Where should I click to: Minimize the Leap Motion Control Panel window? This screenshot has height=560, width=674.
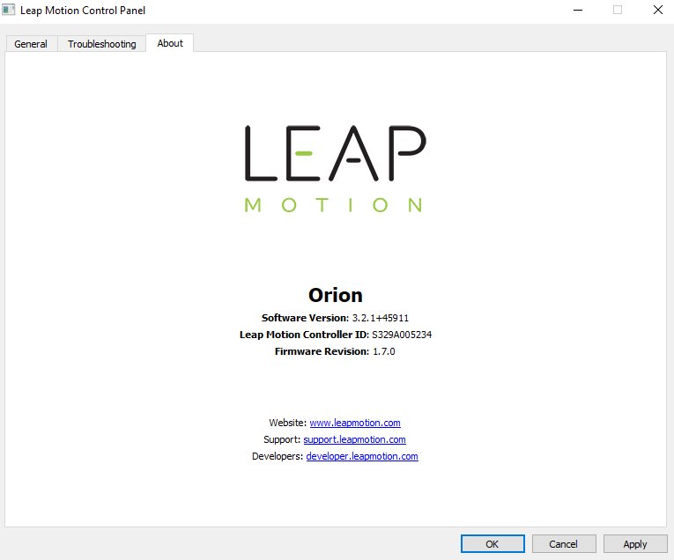[x=578, y=10]
